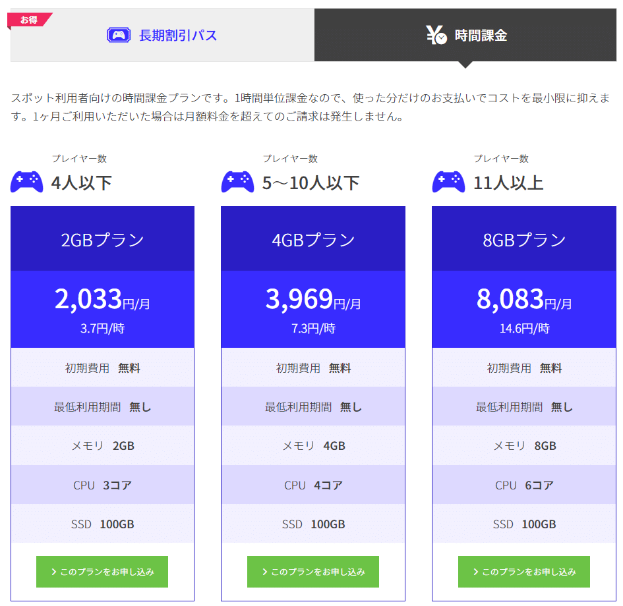Click メモリ 4GB row
The width and height of the screenshot is (623, 606).
click(313, 446)
